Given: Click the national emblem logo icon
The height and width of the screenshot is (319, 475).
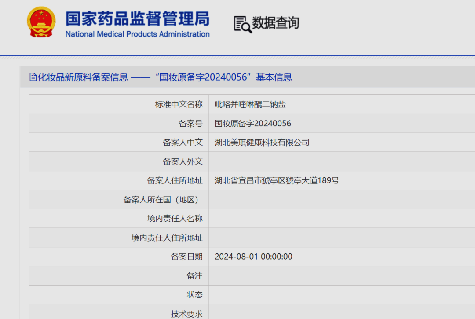Looking at the screenshot, I should [41, 22].
